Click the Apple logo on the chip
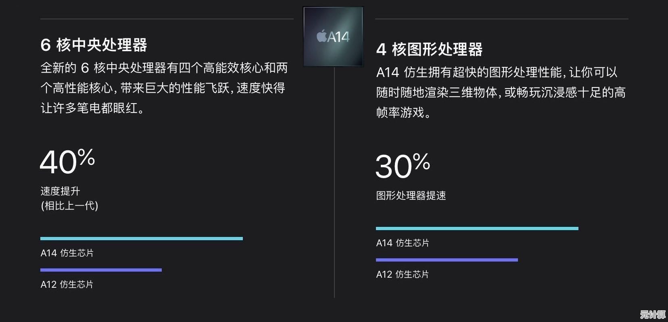The width and height of the screenshot is (668, 322). 321,36
